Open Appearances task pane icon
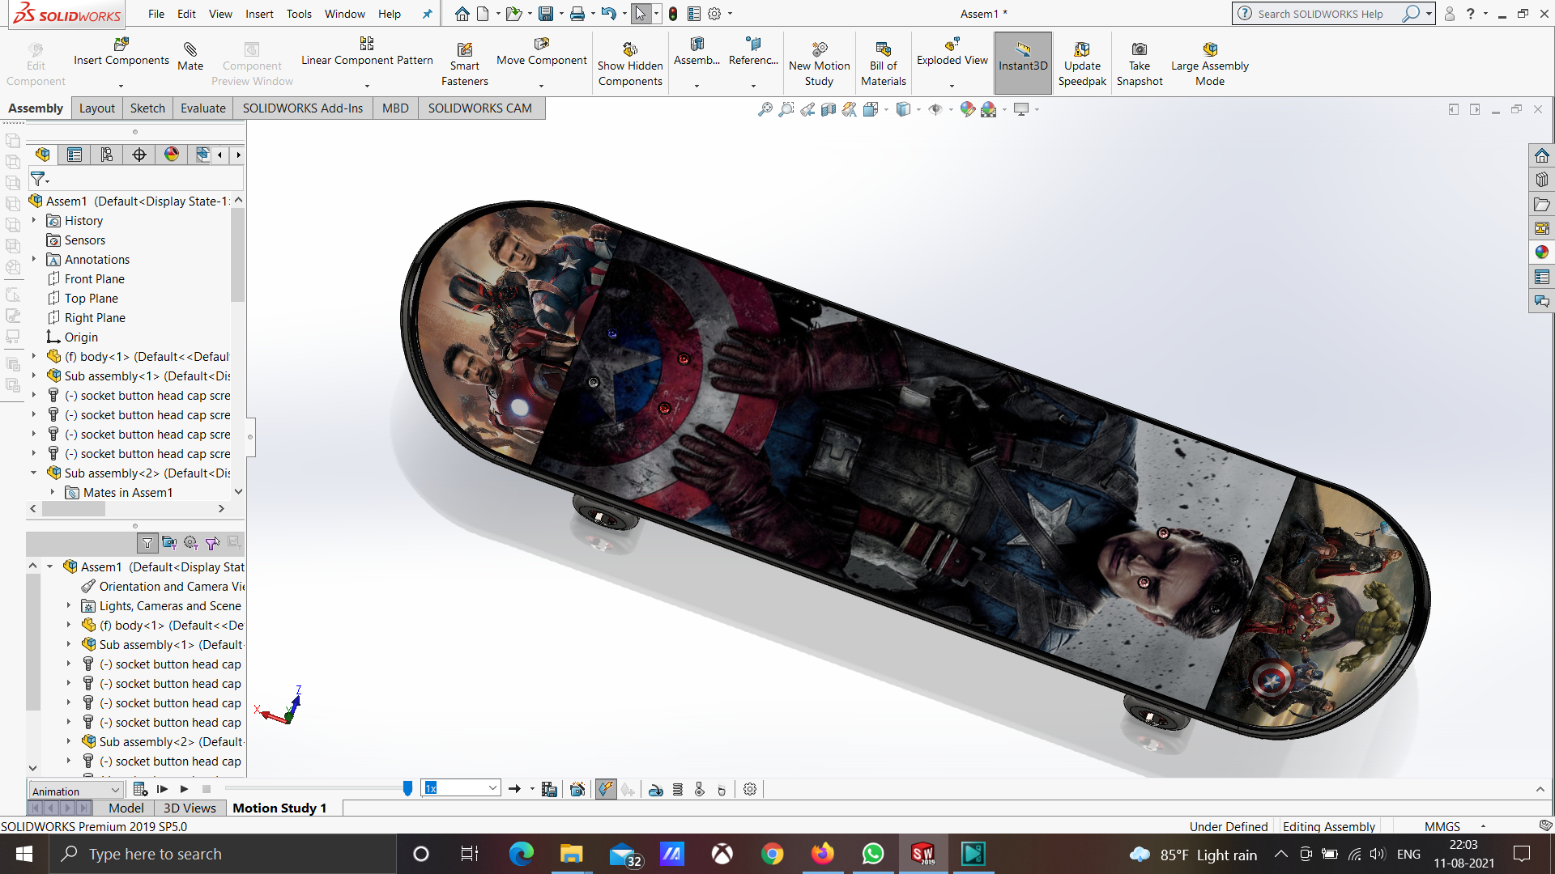 (x=1541, y=252)
